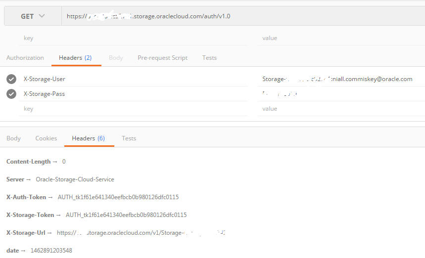Click the URL parameter value field
This screenshot has width=425, height=258.
341,38
